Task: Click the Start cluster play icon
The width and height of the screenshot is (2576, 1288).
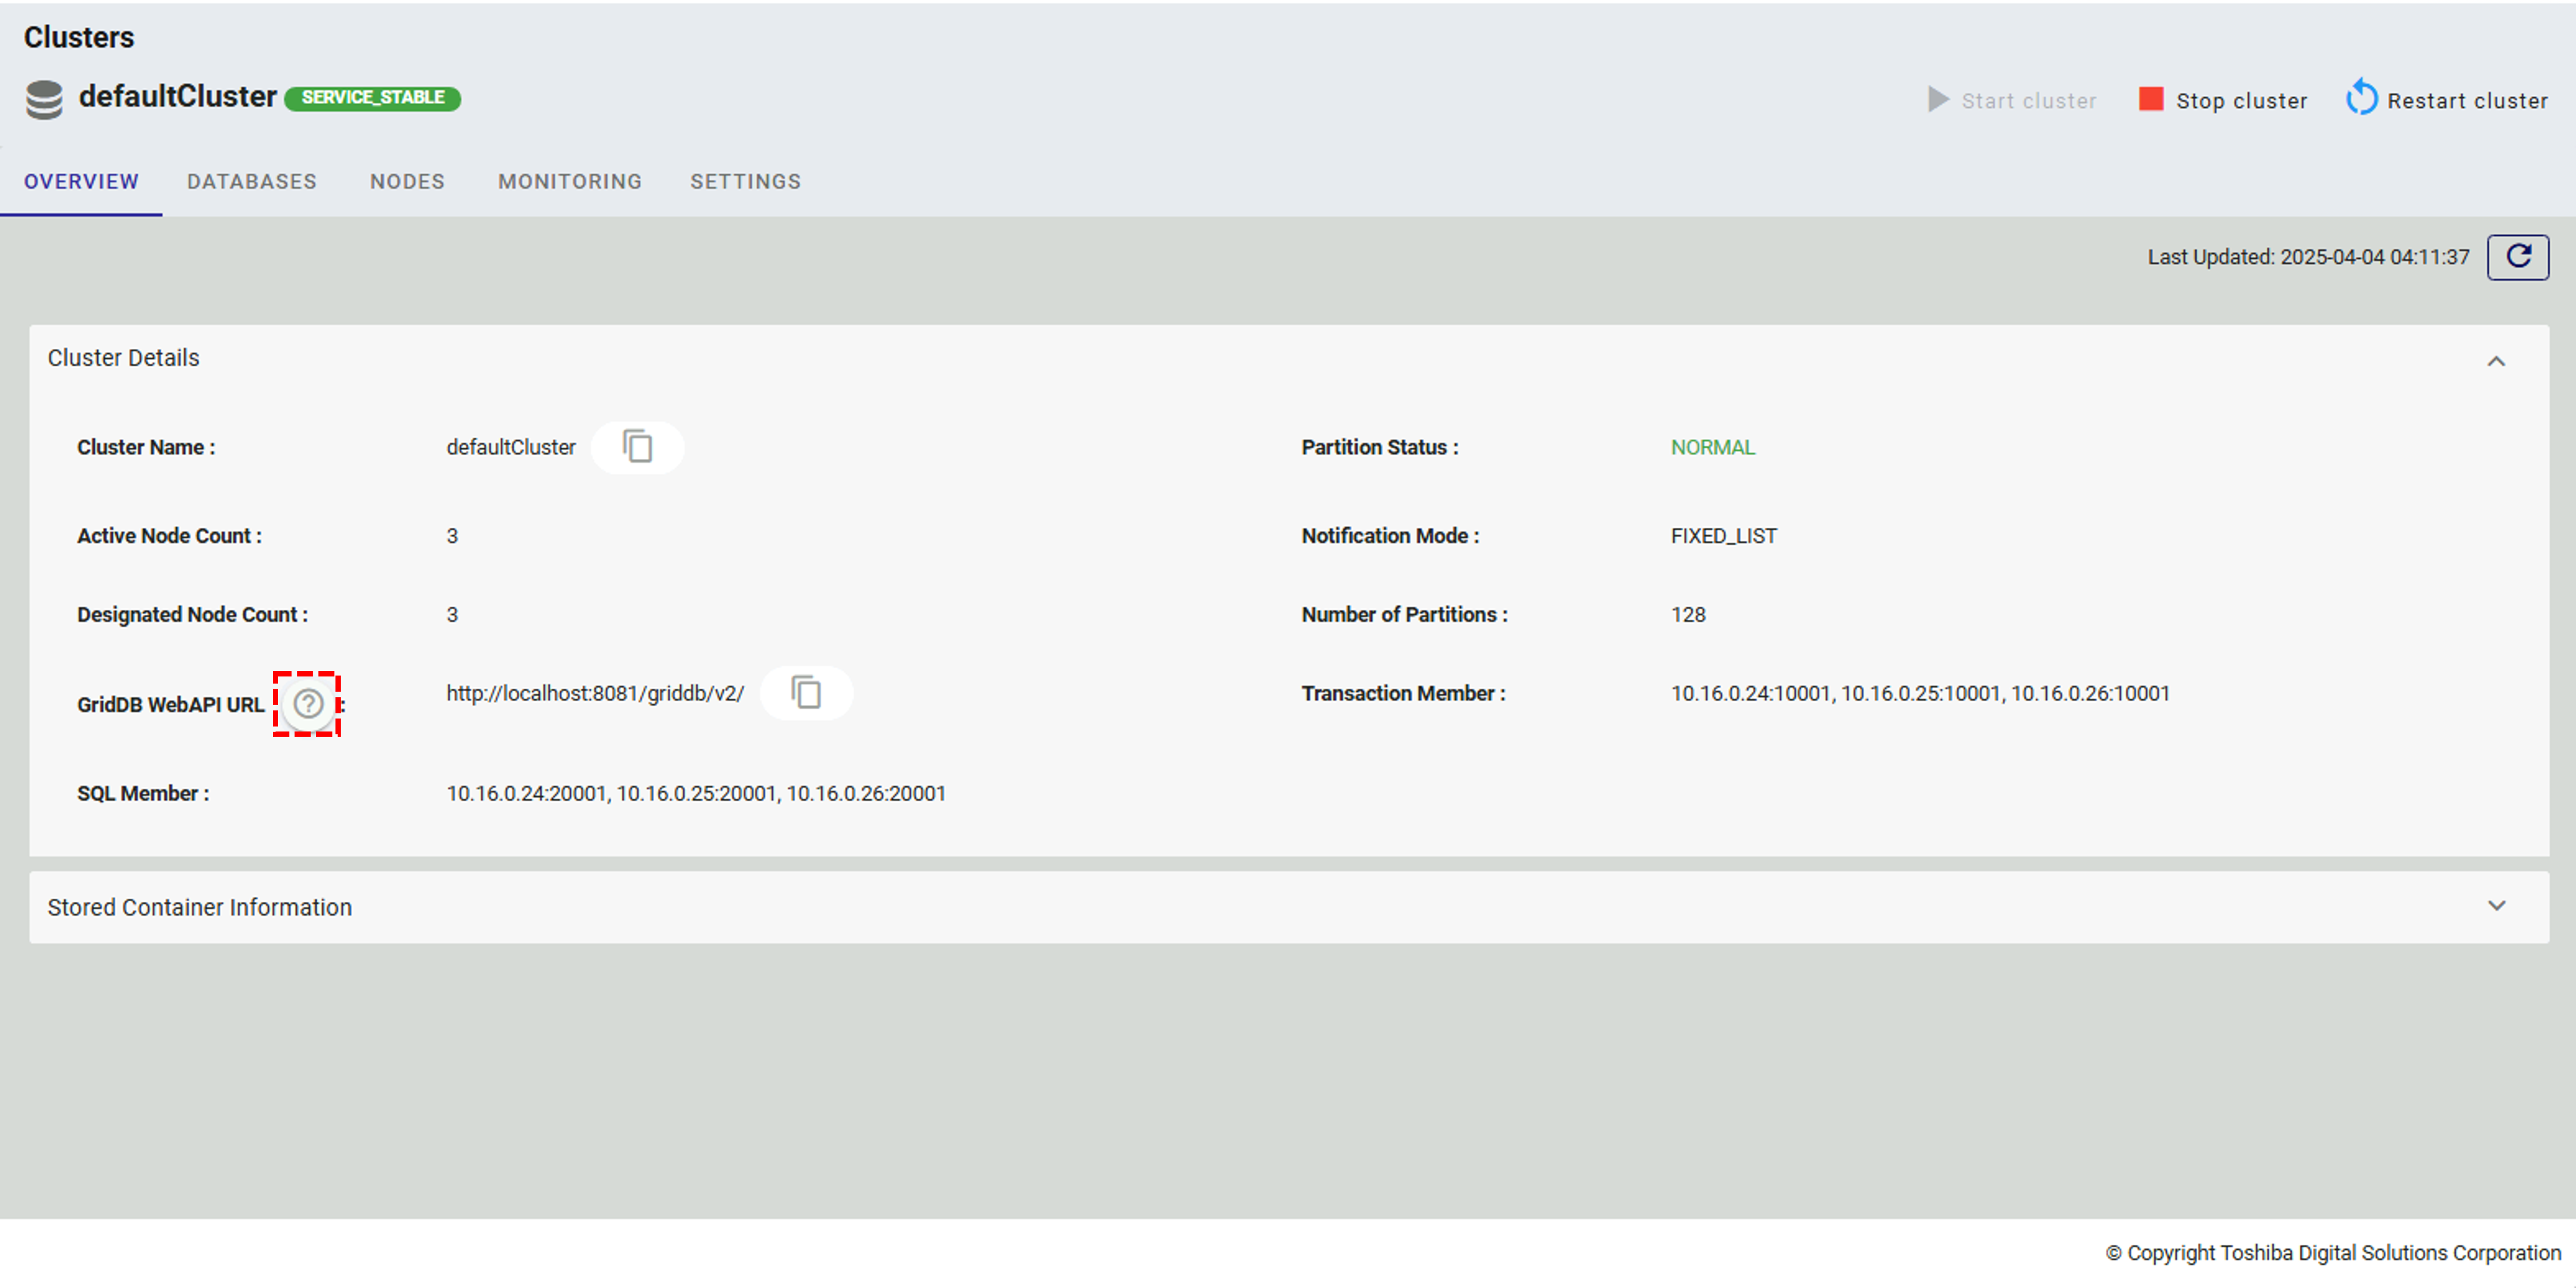Action: pos(1938,100)
